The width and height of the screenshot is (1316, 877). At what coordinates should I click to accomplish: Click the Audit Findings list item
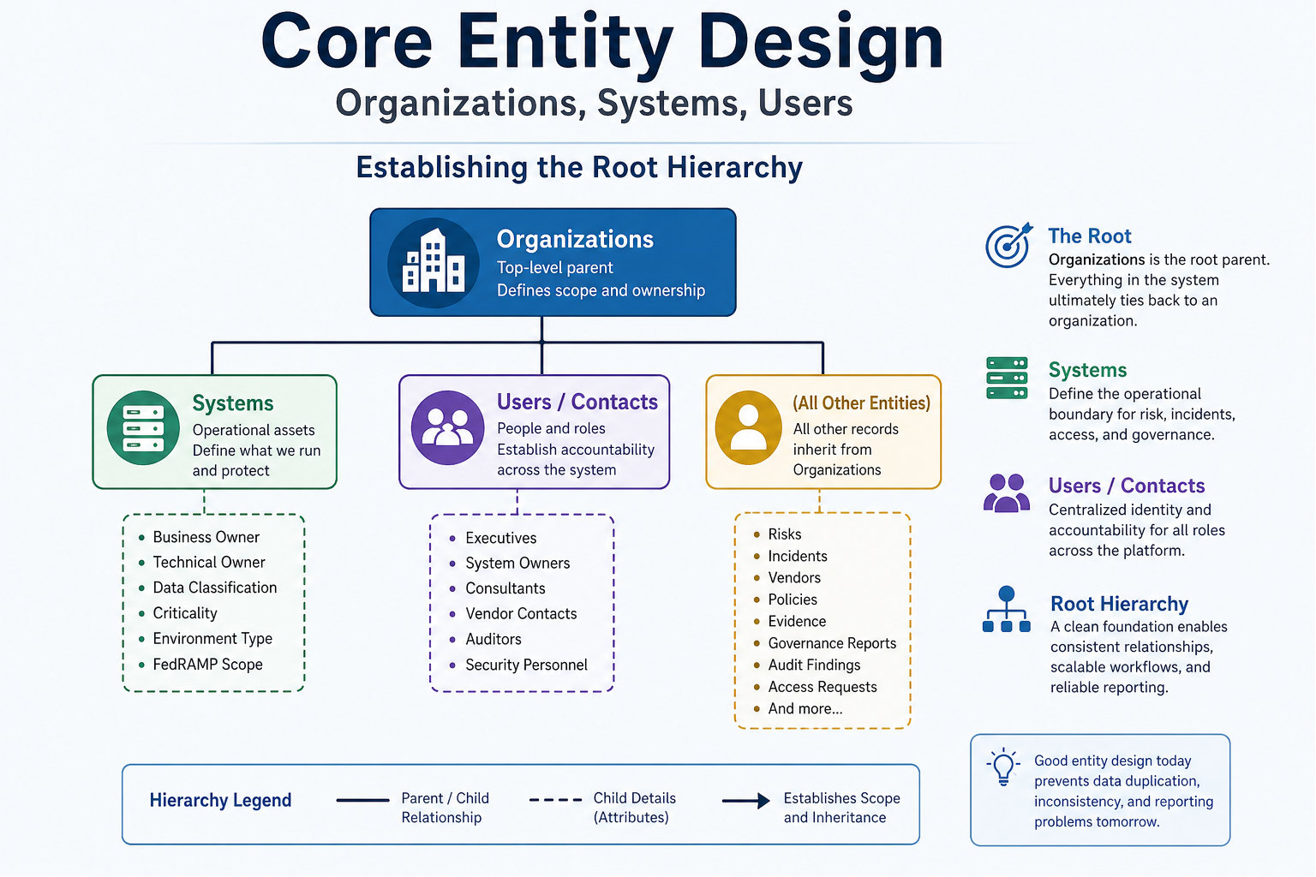point(814,665)
